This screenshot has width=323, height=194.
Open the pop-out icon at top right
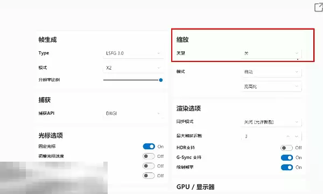319,8
